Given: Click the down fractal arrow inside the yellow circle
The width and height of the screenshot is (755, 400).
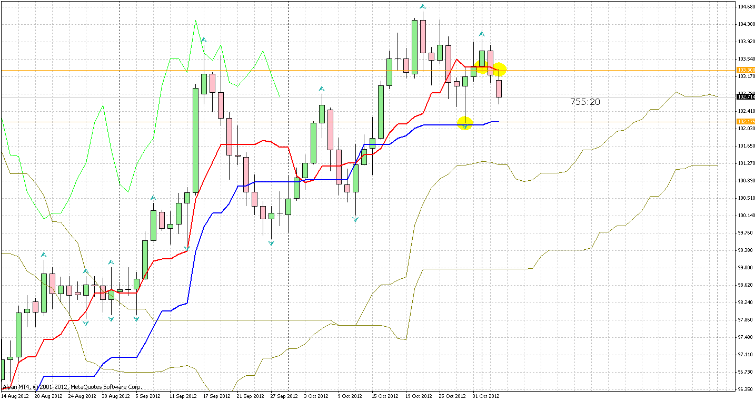Looking at the screenshot, I should pos(465,125).
